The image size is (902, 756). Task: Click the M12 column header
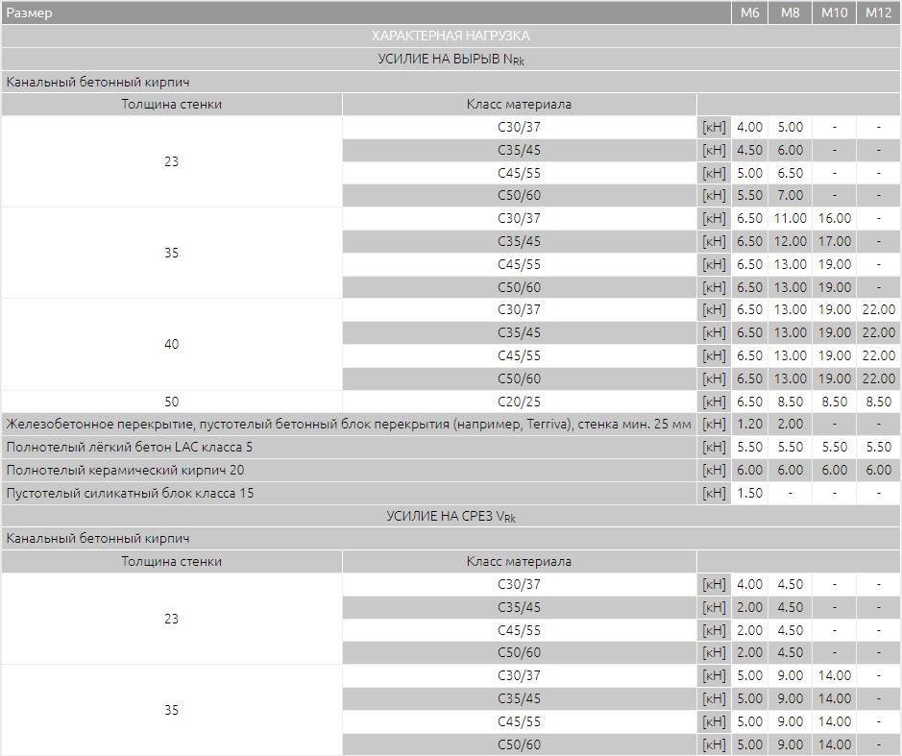coord(878,12)
